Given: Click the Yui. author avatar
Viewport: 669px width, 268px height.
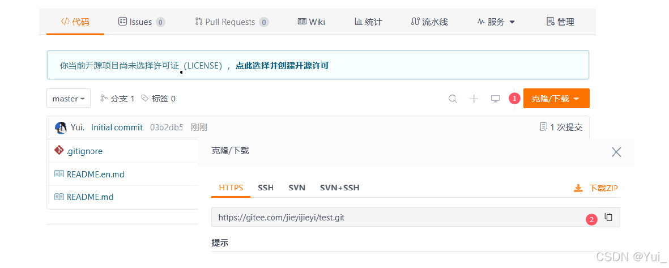Looking at the screenshot, I should pyautogui.click(x=61, y=127).
